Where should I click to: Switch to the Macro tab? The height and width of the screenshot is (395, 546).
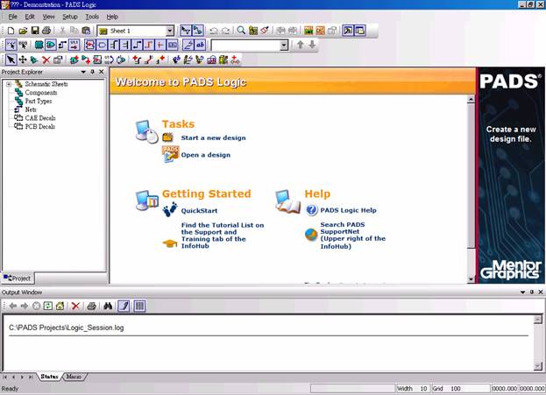pyautogui.click(x=74, y=376)
